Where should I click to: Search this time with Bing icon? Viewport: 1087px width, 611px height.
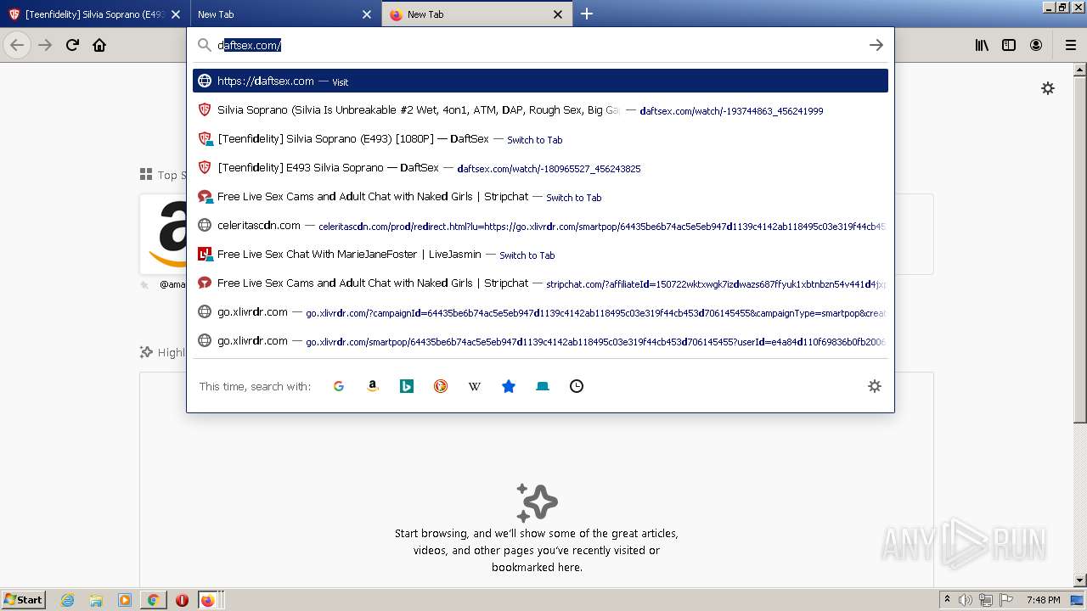[x=407, y=386]
